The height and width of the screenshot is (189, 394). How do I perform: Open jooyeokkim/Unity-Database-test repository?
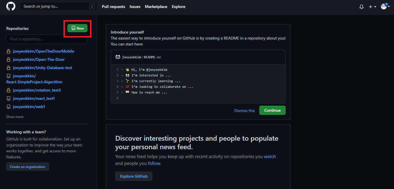[x=42, y=68]
